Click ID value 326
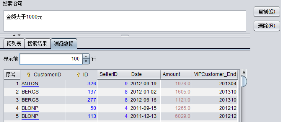This screenshot has width=281, height=122. 92,84
